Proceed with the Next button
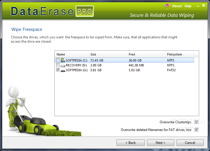Image resolution: width=210 pixels, height=151 pixels. click(161, 143)
